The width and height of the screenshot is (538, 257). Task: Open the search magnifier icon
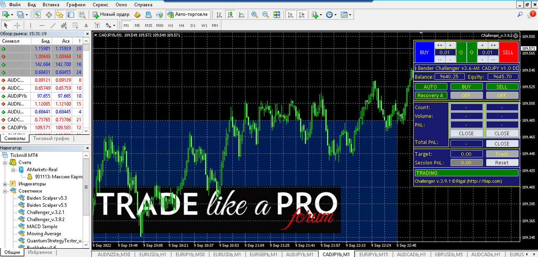520,14
